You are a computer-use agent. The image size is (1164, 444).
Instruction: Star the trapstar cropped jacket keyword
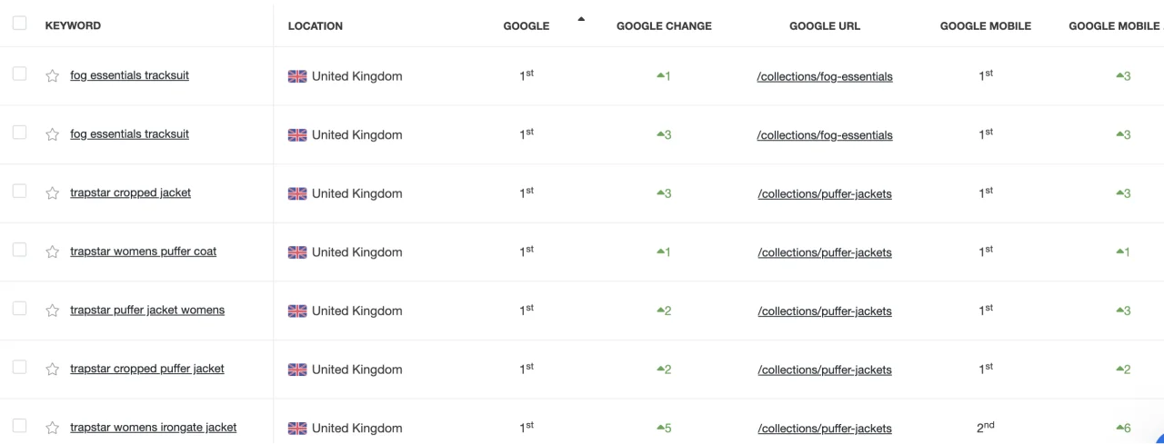(x=52, y=193)
